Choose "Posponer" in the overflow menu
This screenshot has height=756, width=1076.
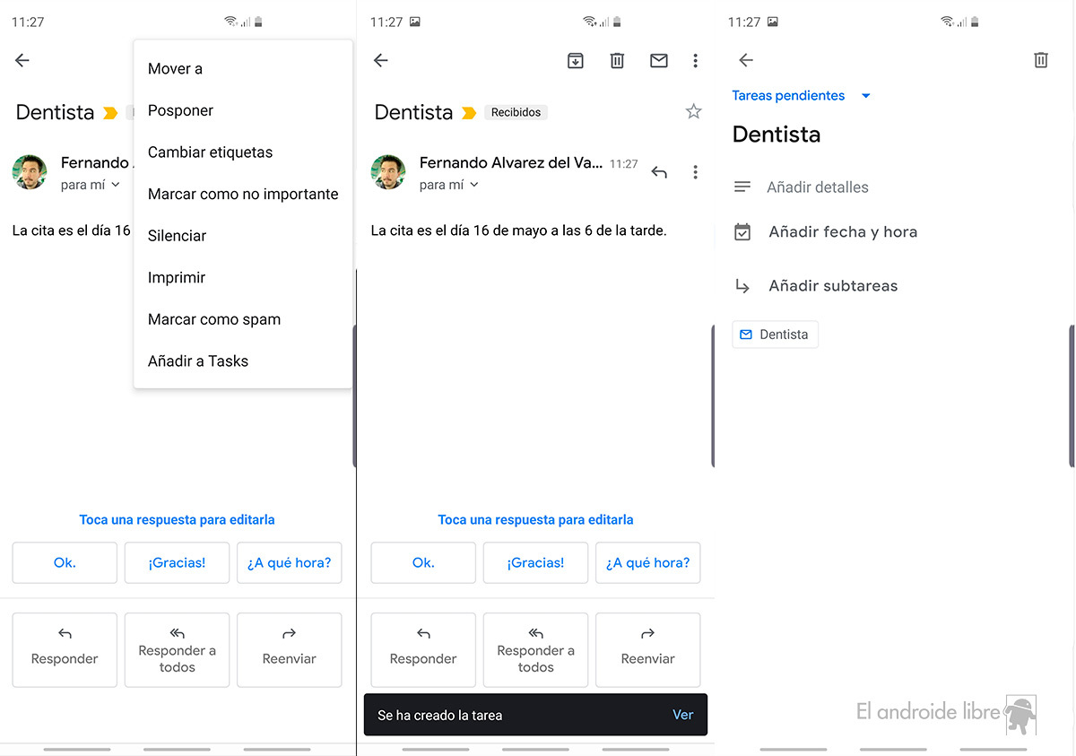(180, 110)
